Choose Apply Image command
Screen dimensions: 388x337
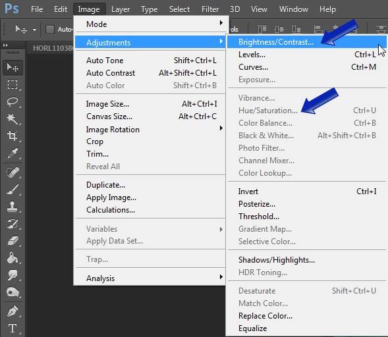click(x=150, y=197)
